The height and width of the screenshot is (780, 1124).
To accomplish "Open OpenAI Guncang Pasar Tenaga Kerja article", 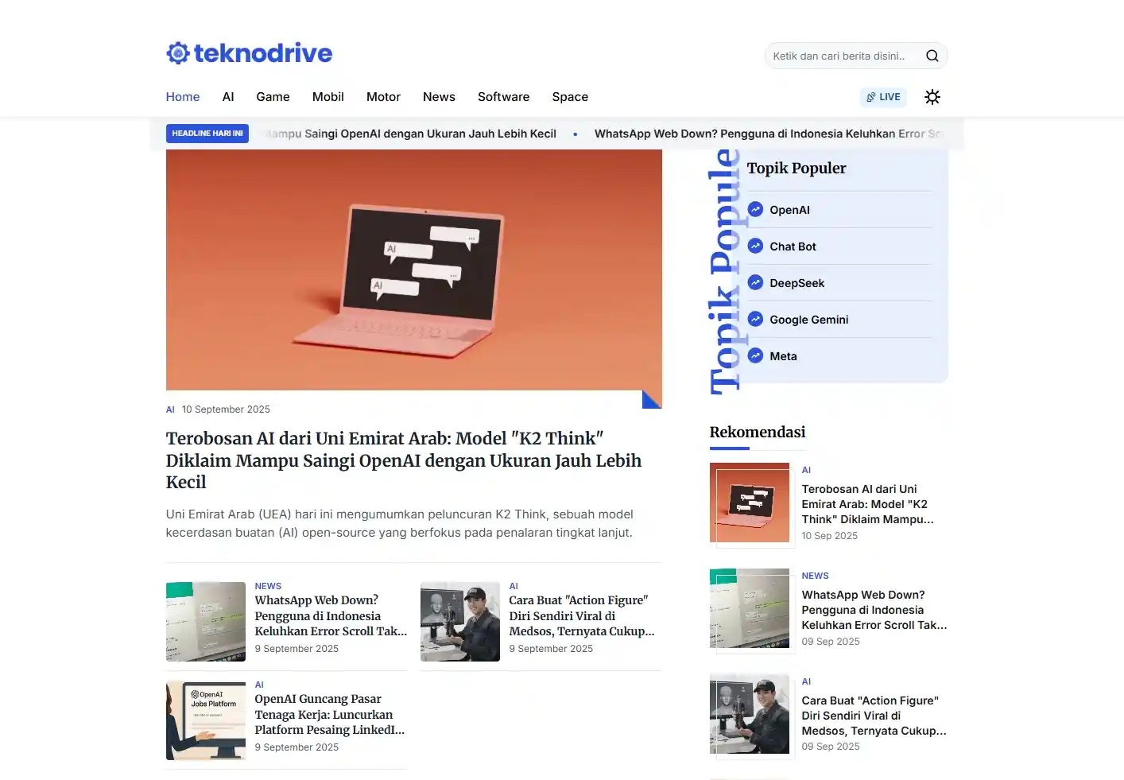I will (330, 714).
